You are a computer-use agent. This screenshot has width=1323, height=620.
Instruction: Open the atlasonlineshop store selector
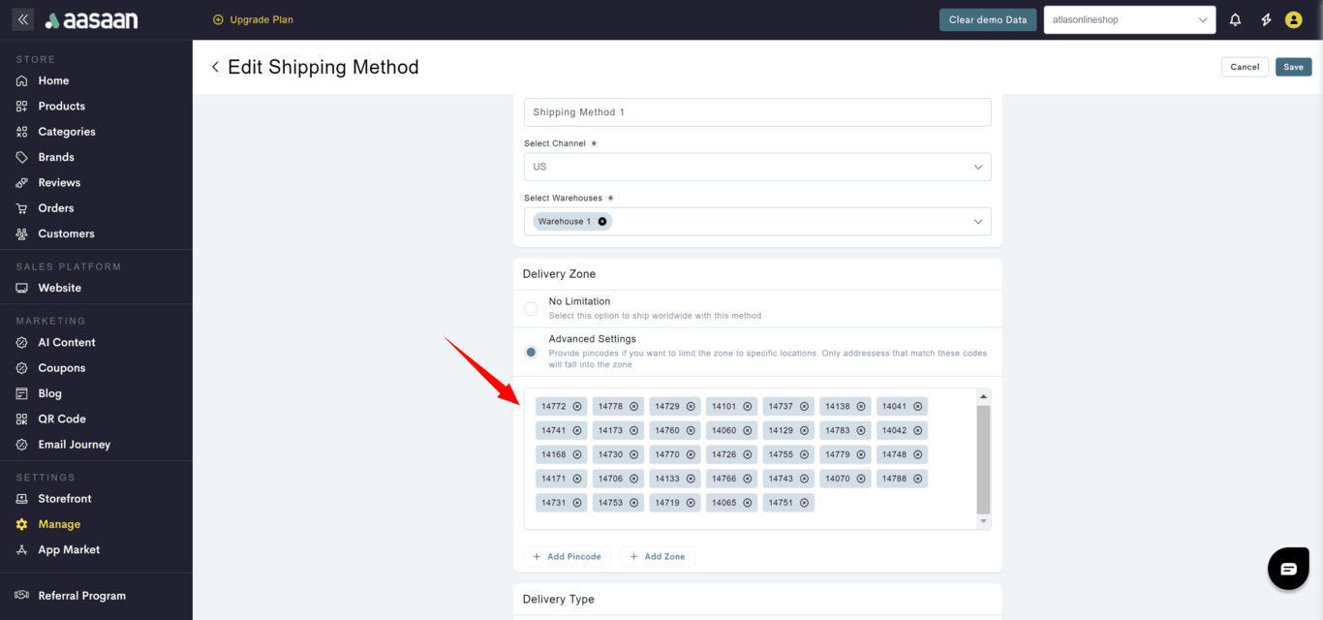coord(1129,19)
